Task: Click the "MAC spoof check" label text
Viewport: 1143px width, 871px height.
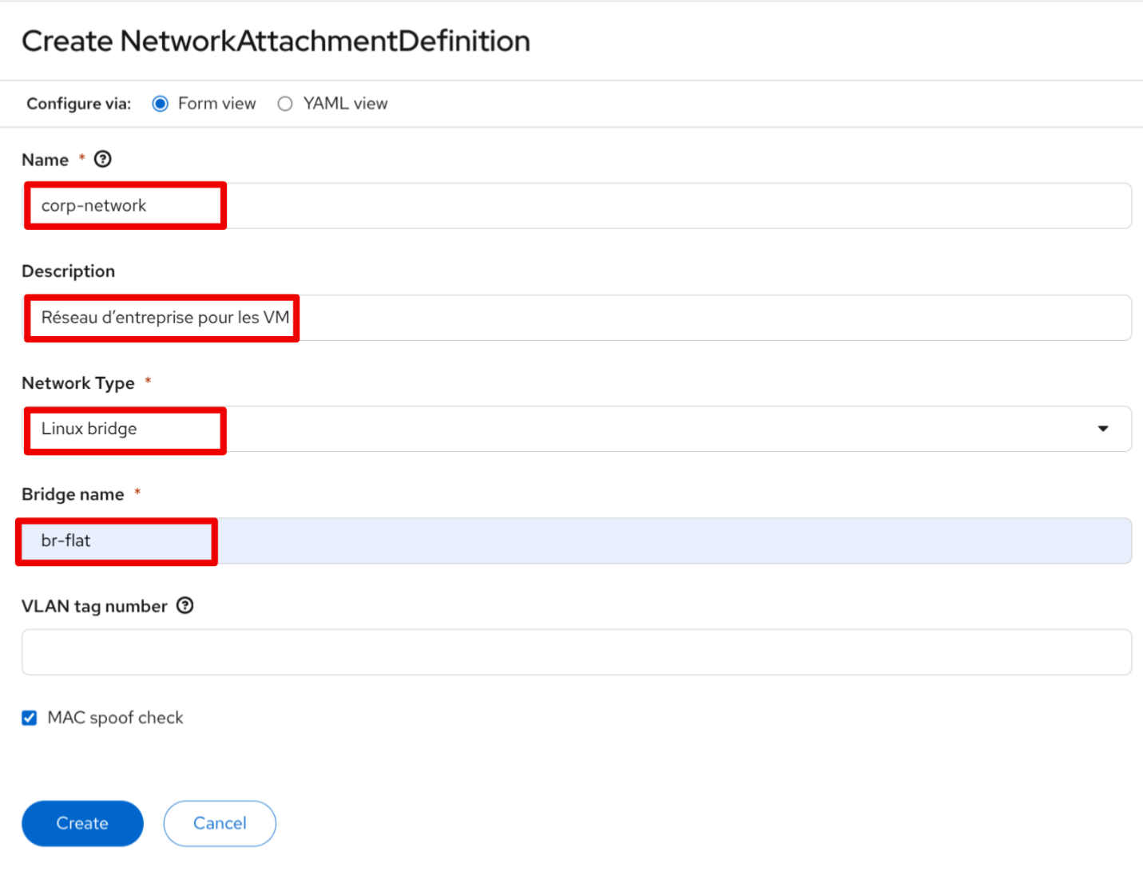Action: (x=116, y=718)
